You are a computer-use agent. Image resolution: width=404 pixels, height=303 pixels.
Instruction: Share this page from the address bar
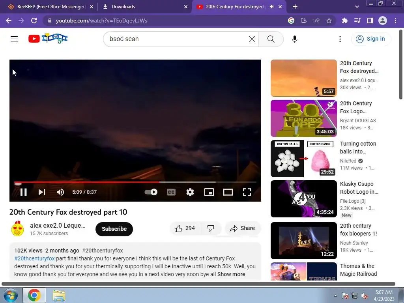tap(316, 21)
